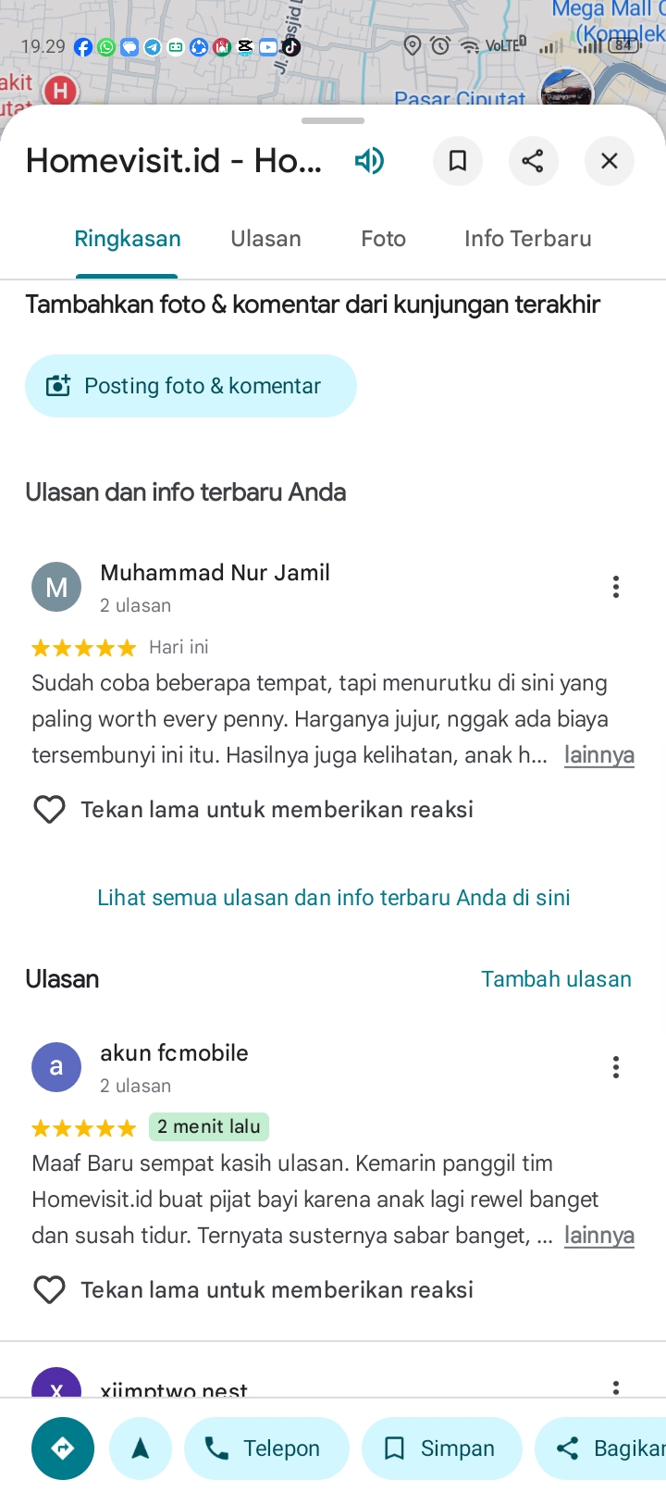Open options menu for akun fcmobile review

pyautogui.click(x=616, y=1067)
